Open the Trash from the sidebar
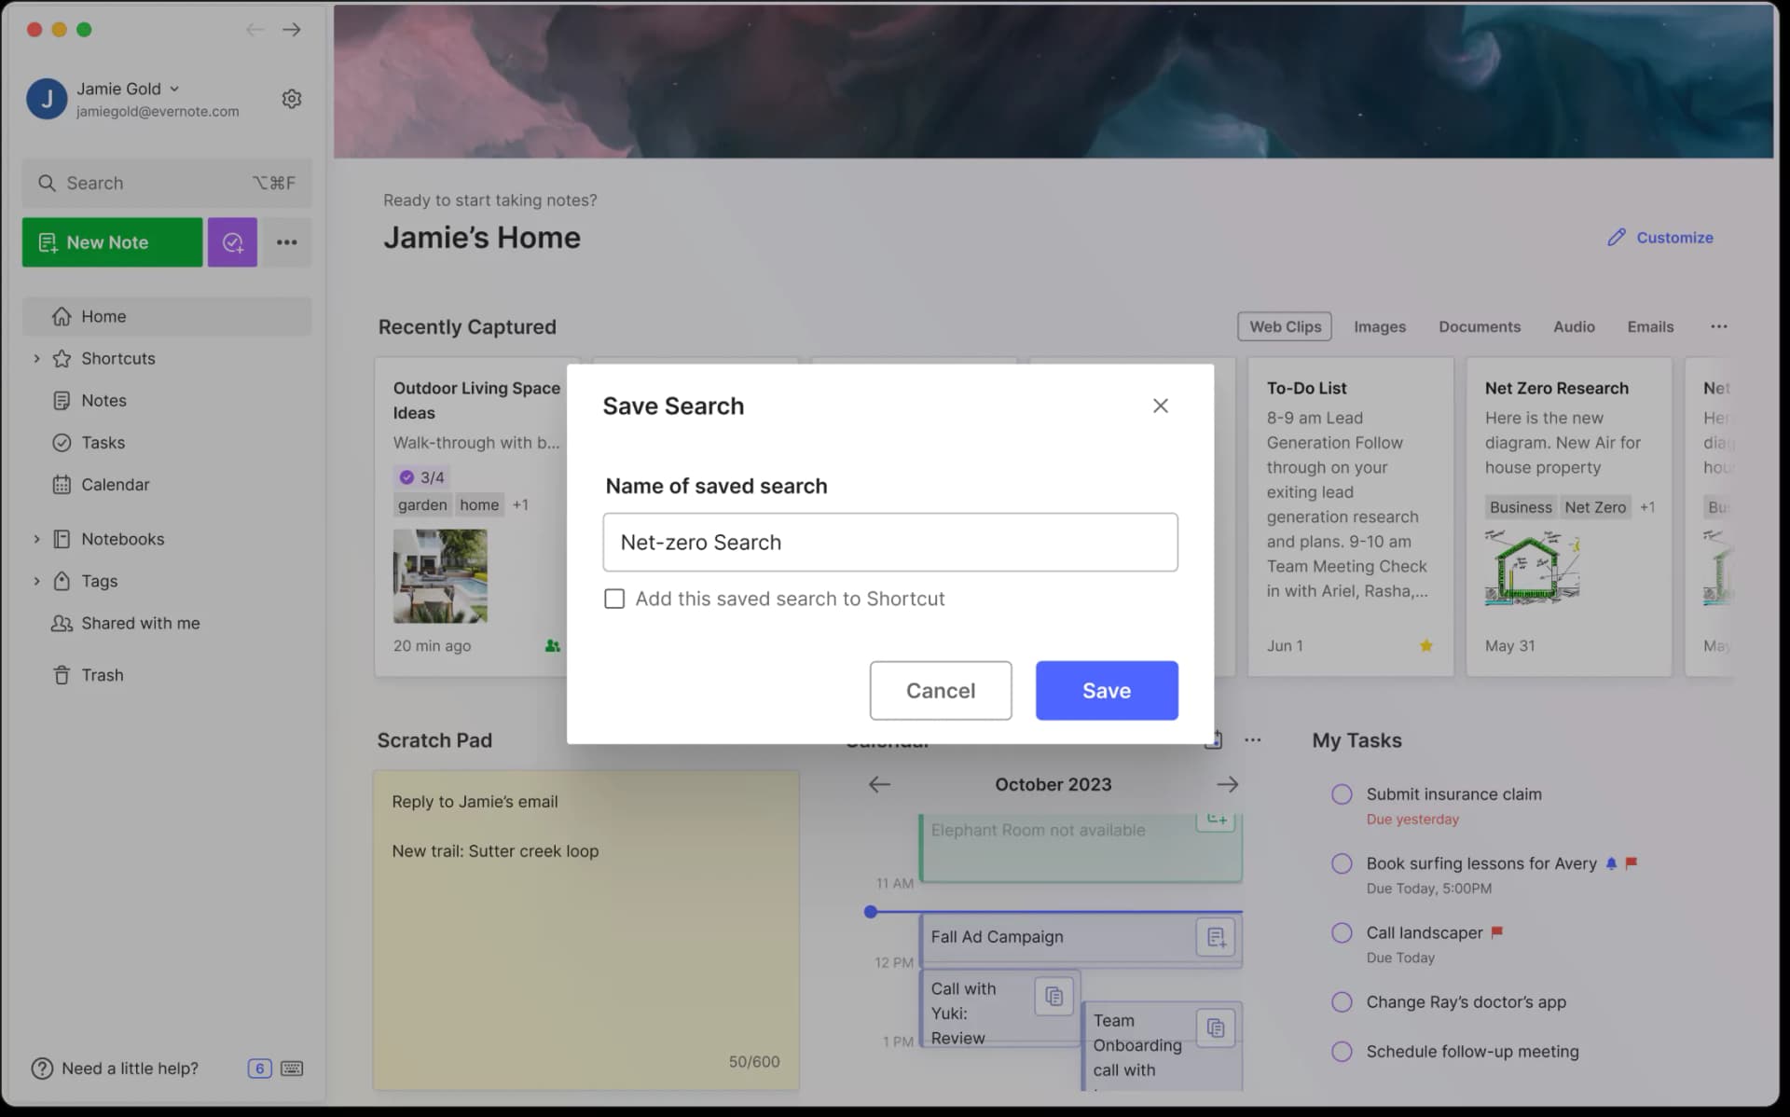The width and height of the screenshot is (1790, 1117). pos(103,674)
